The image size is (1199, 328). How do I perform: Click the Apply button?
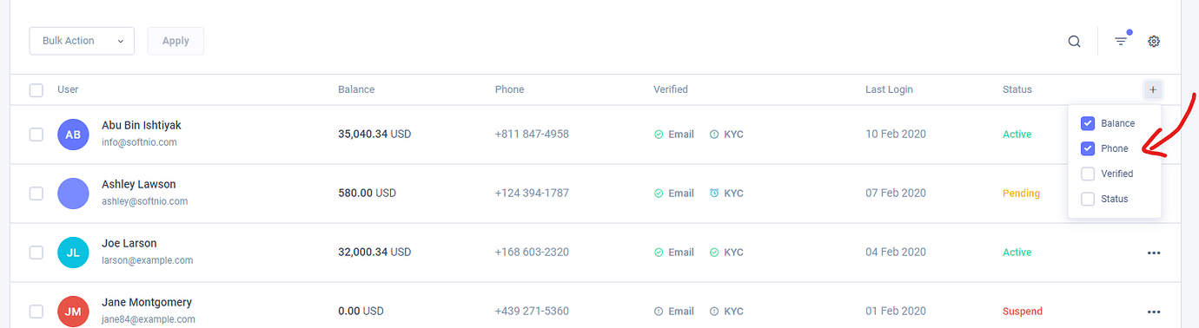click(x=176, y=41)
